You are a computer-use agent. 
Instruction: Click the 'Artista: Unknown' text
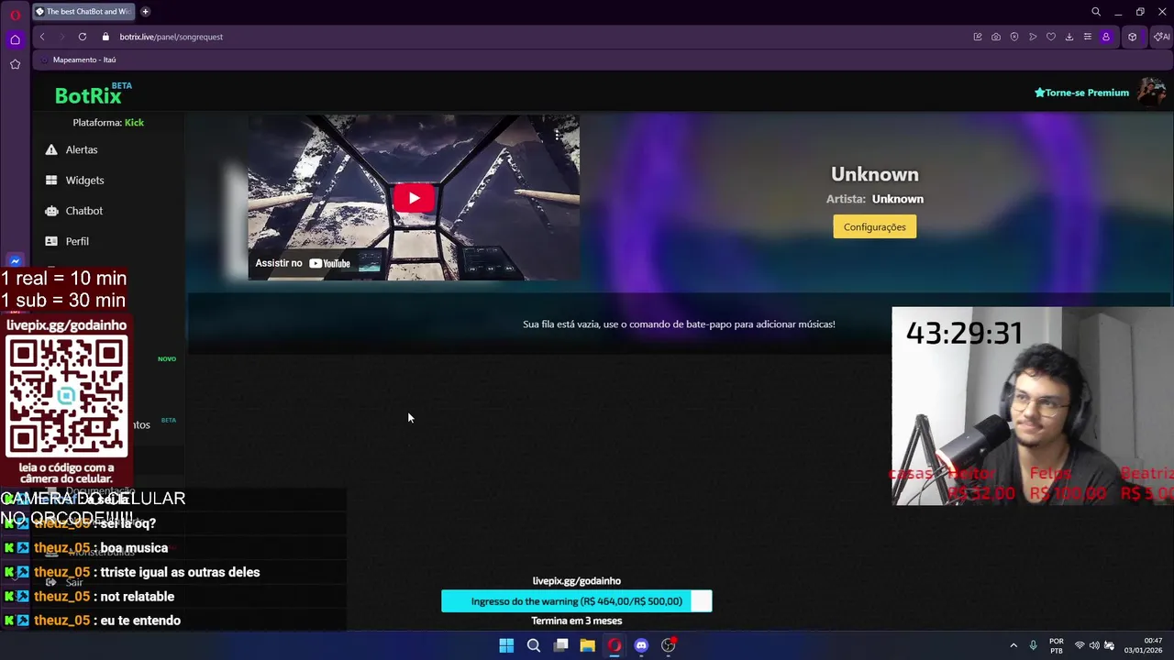click(x=874, y=199)
